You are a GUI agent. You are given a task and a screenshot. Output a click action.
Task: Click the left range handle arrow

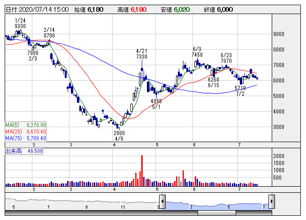(162, 202)
